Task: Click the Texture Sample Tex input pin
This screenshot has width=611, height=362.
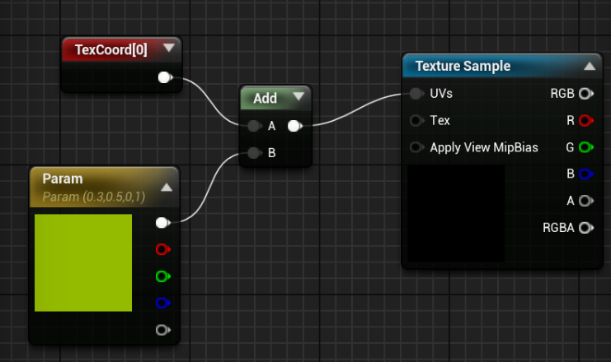Action: coord(417,121)
